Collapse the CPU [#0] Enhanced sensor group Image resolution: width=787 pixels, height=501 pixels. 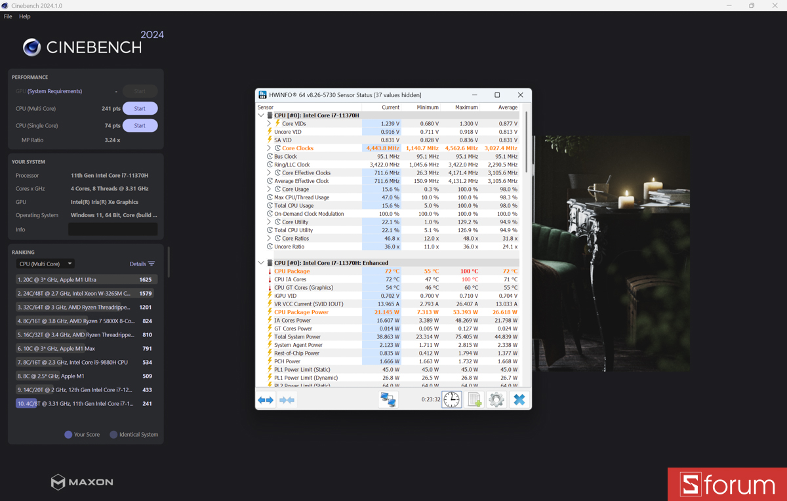pos(261,263)
